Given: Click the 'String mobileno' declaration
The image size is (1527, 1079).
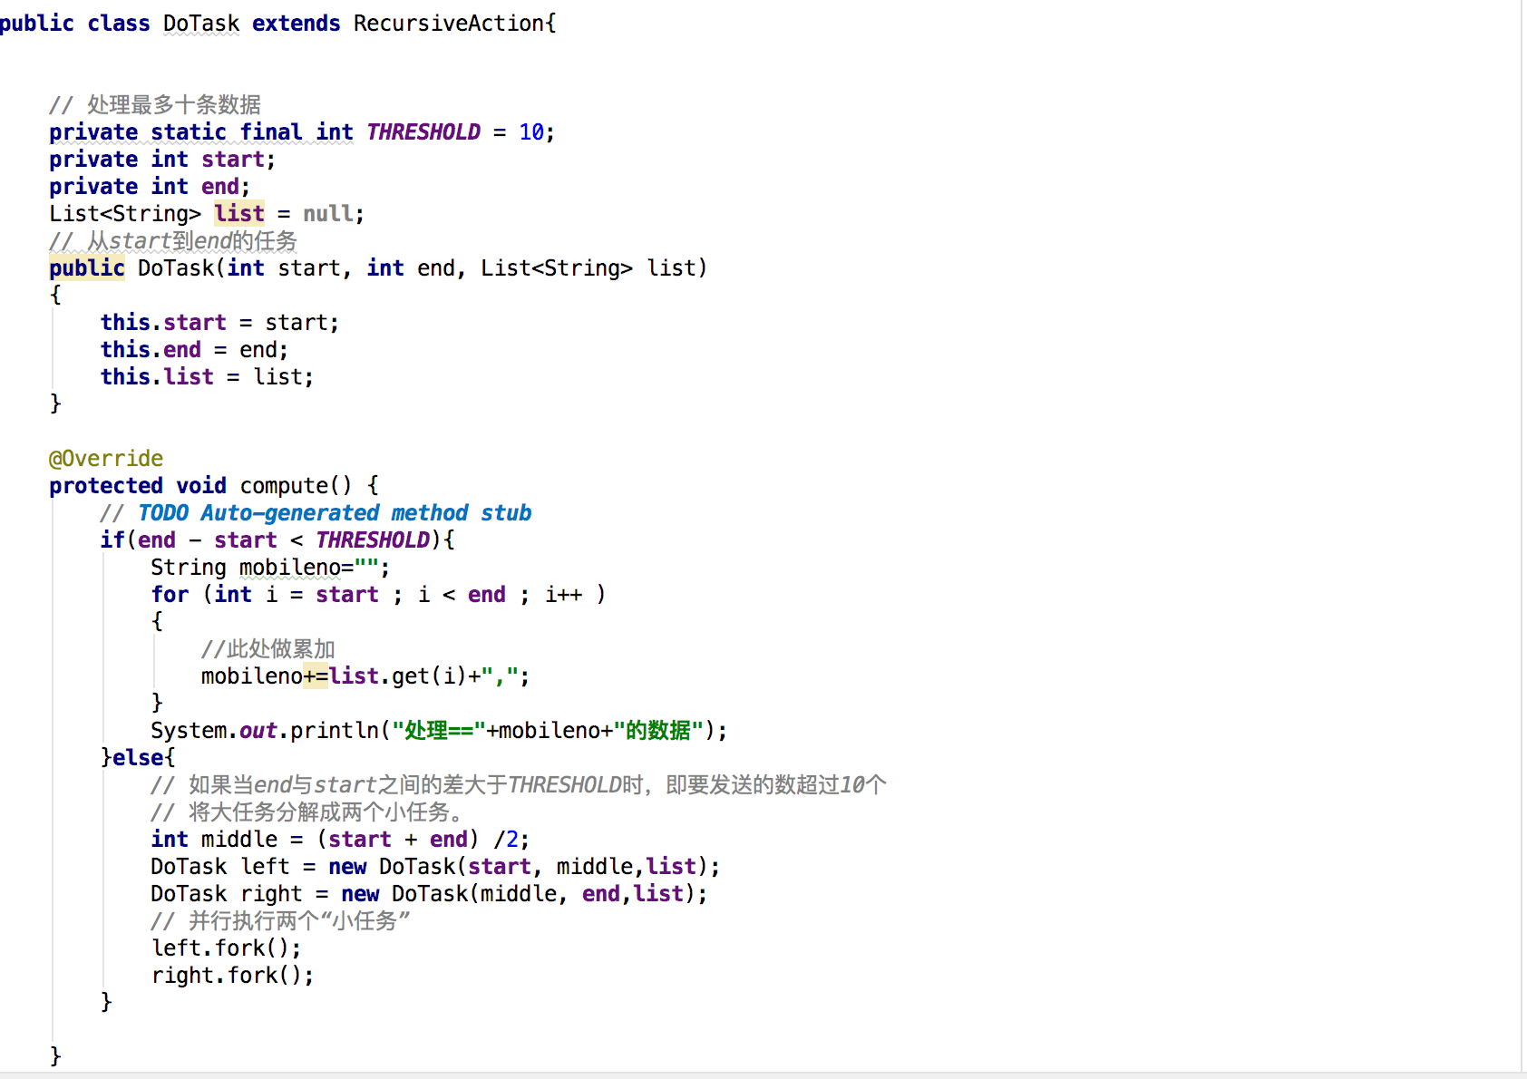Looking at the screenshot, I should 270,568.
